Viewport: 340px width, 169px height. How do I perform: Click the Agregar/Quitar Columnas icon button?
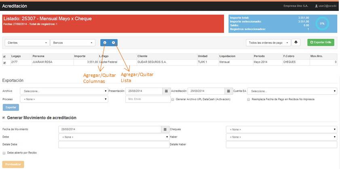pos(105,42)
